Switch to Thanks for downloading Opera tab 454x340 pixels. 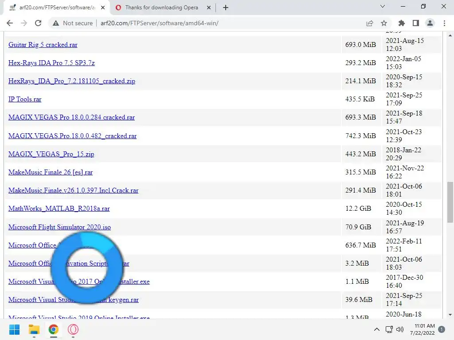coord(162,8)
